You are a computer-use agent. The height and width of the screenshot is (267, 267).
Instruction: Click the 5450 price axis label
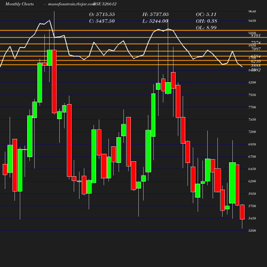pyautogui.click(x=252, y=218)
